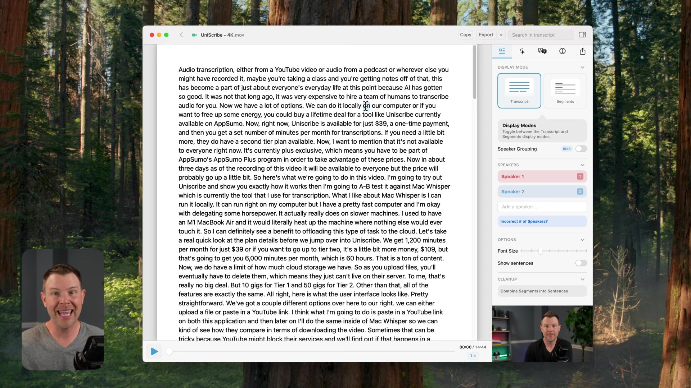Enable Speaker Grouping toggle

click(x=581, y=149)
